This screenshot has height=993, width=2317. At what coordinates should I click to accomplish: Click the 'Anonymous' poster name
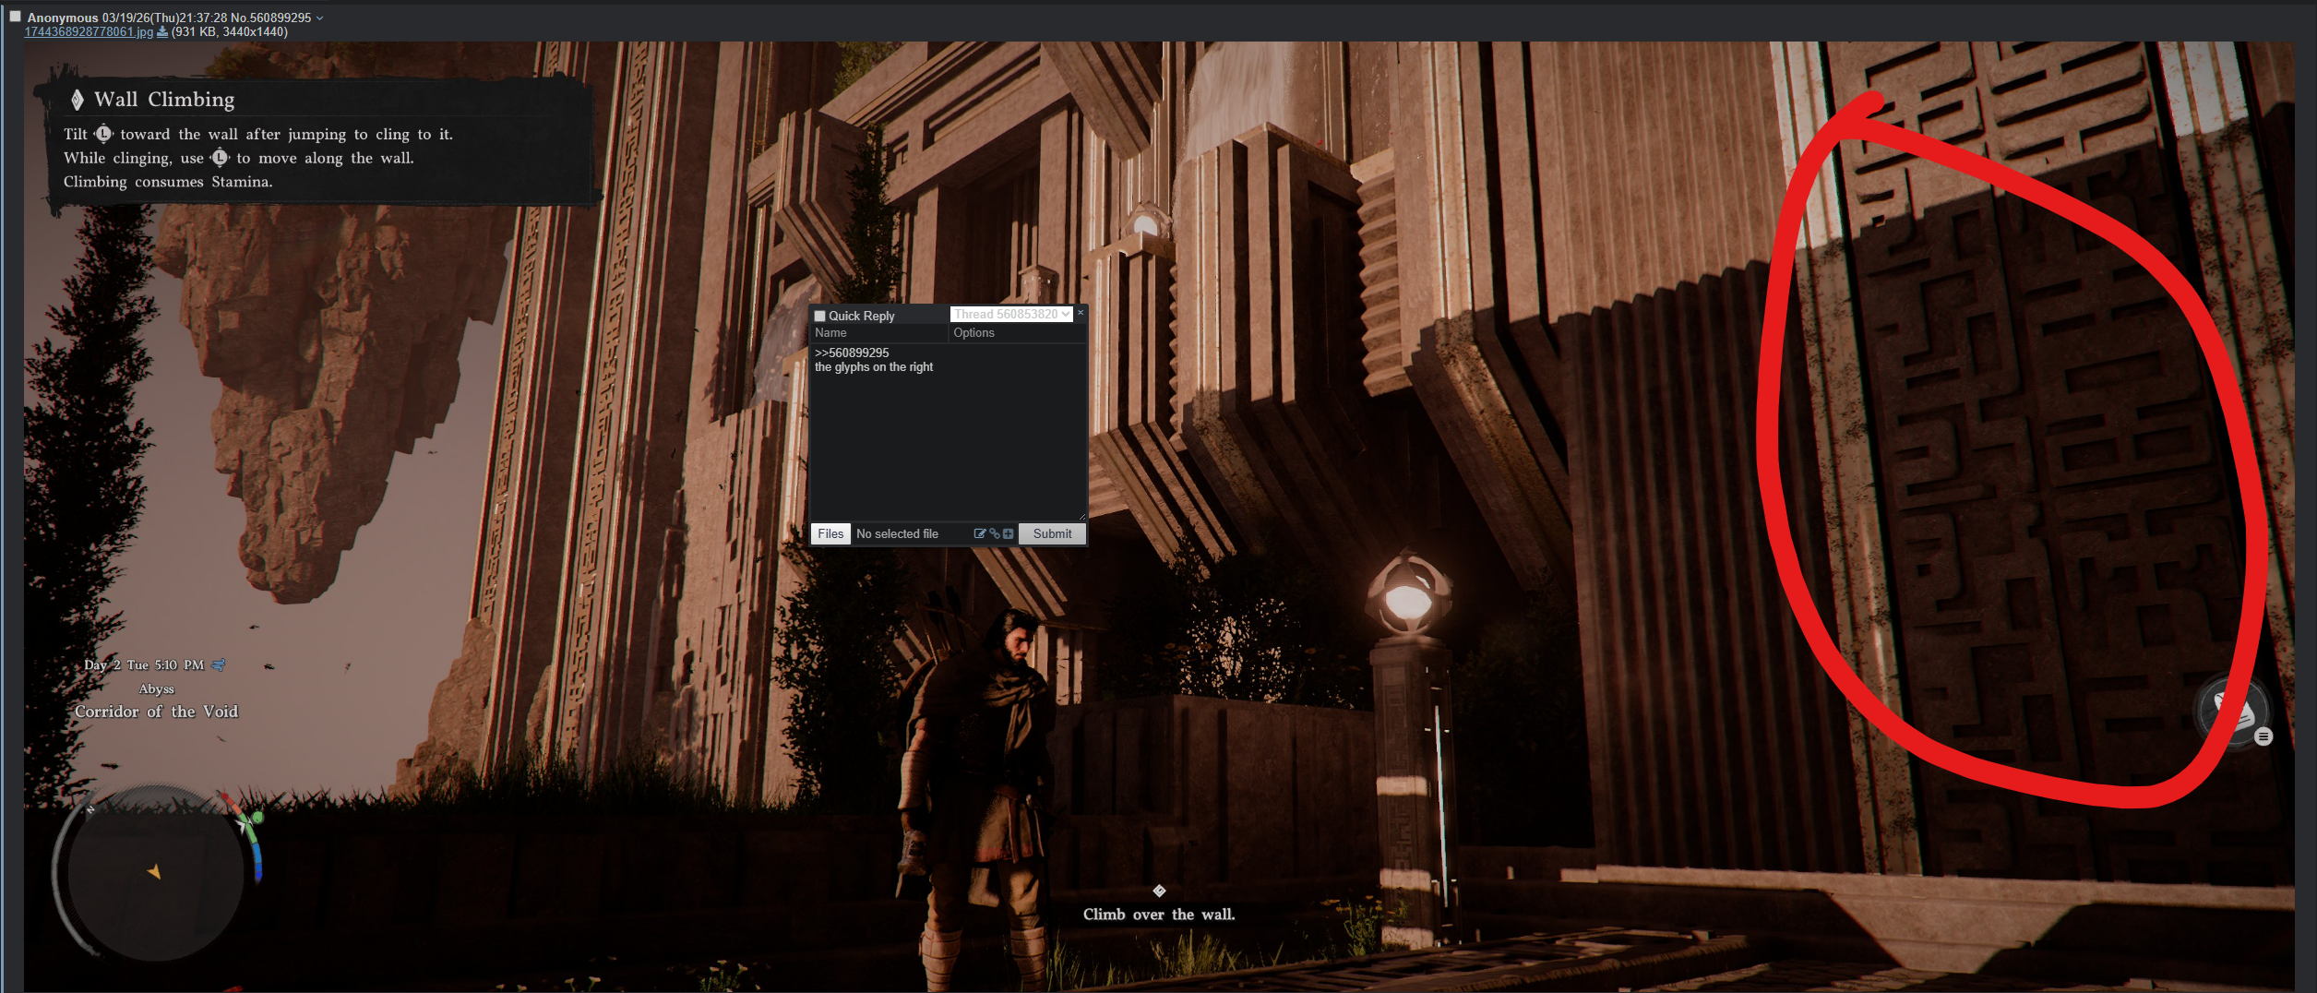coord(63,18)
